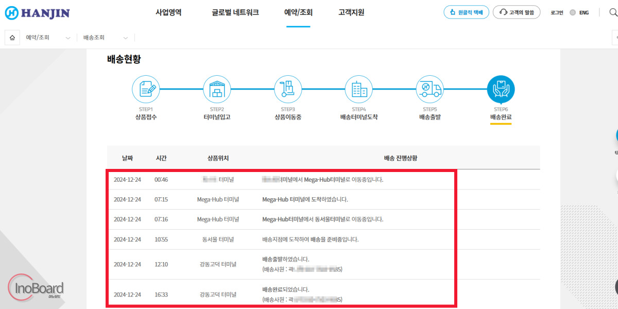618x309 pixels.
Task: Click '배송완료되었습니다' status text
Action: pos(286,289)
